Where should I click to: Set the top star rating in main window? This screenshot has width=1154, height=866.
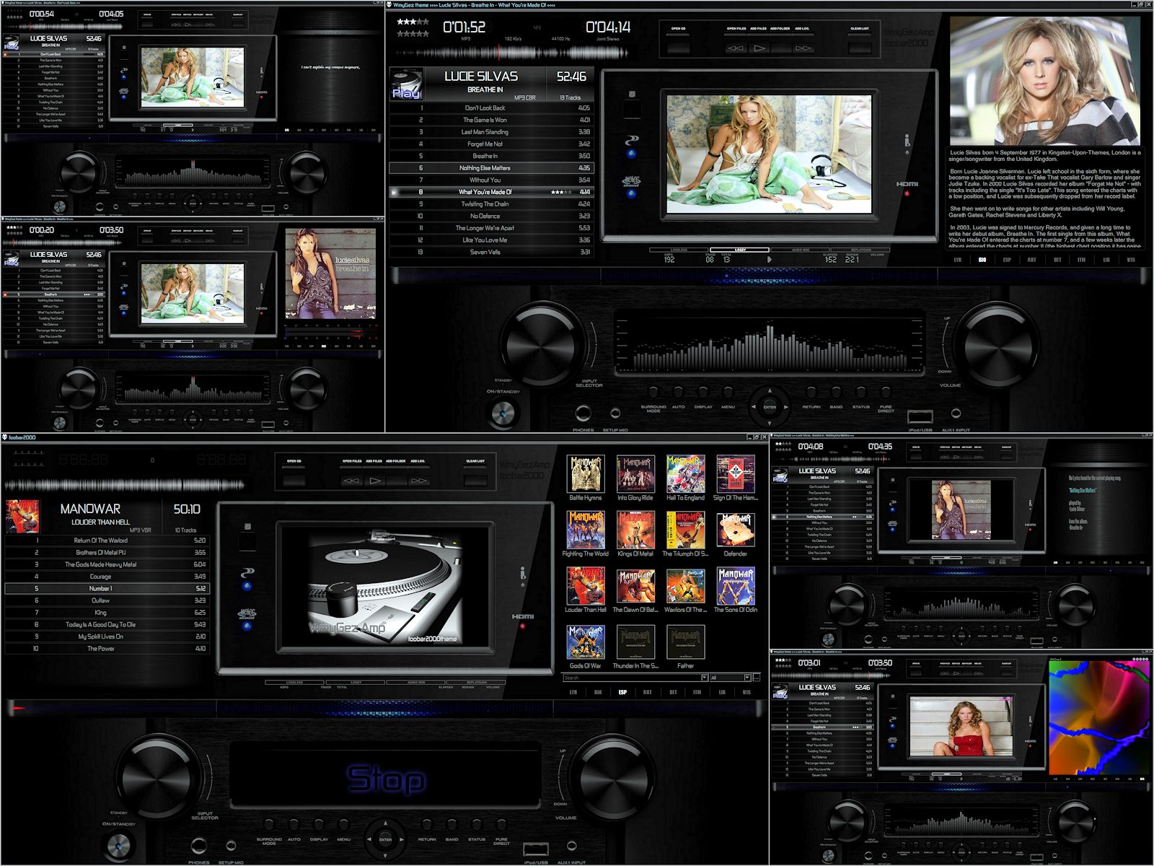(x=413, y=22)
